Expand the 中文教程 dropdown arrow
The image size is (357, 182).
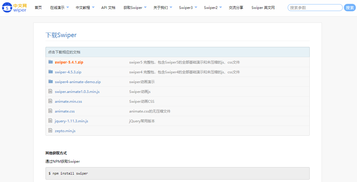[93, 7]
